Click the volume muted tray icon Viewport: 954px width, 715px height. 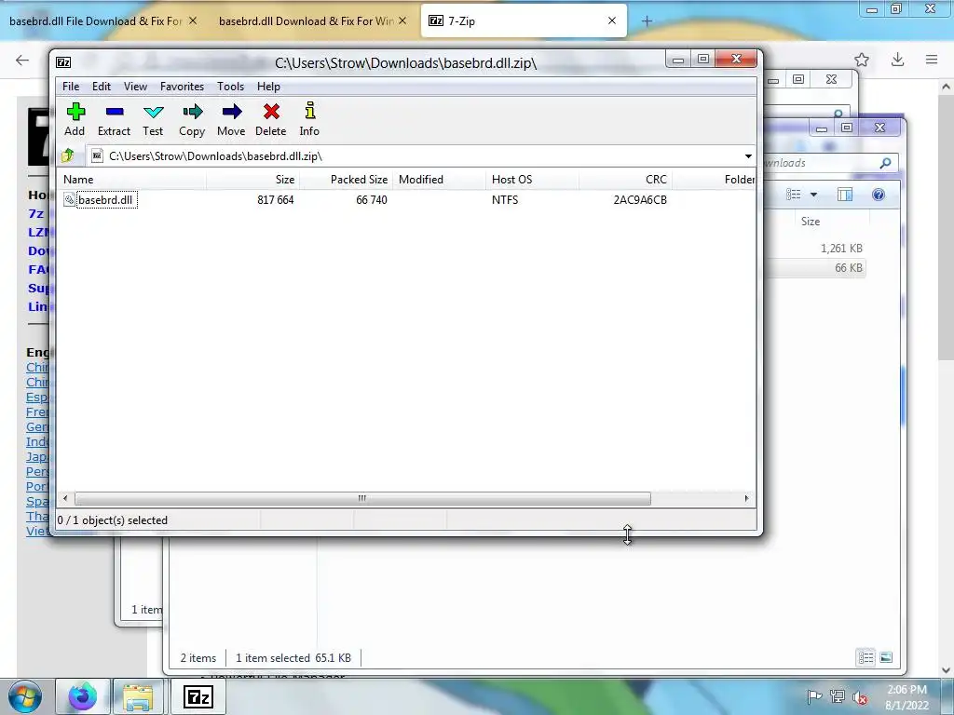click(860, 696)
